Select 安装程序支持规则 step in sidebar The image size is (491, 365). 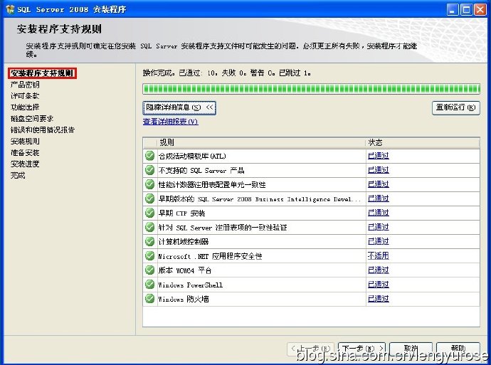[42, 73]
